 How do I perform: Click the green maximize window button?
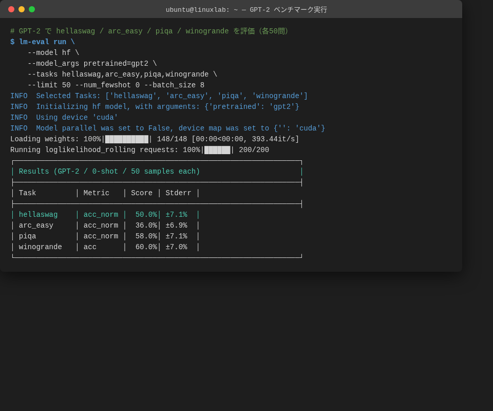(x=32, y=9)
